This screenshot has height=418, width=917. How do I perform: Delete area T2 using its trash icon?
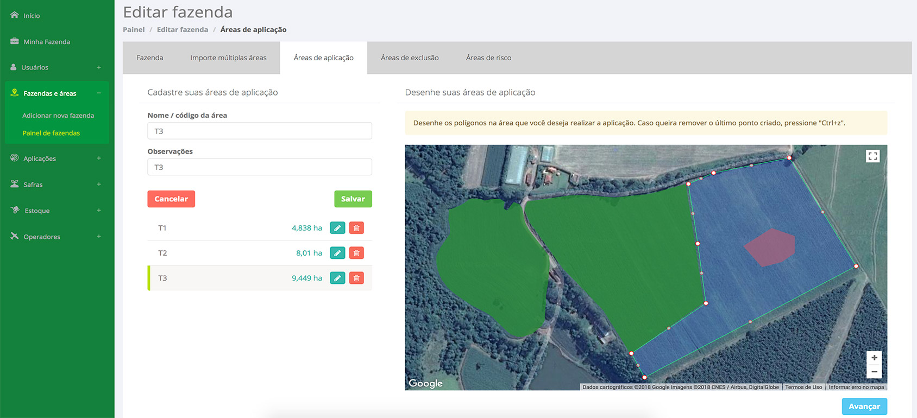pos(356,253)
